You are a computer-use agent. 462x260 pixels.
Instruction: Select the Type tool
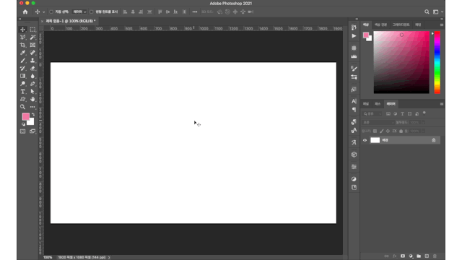(x=22, y=92)
